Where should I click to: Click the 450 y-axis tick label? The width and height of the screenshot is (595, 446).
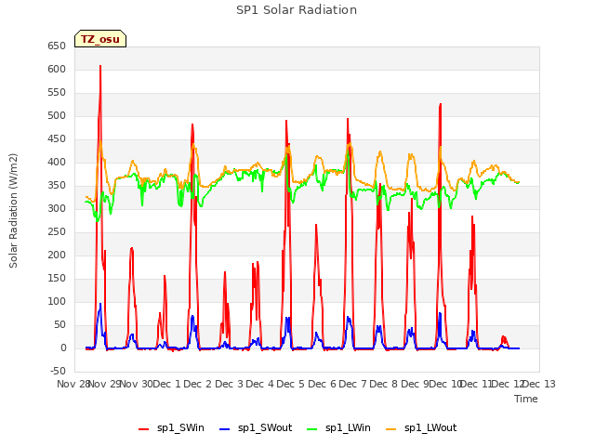(57, 138)
